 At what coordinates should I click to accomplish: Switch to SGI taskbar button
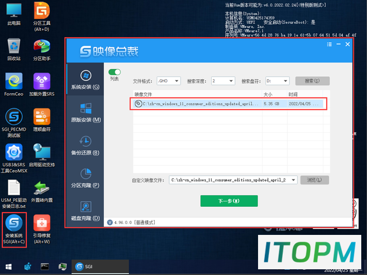(x=100, y=266)
